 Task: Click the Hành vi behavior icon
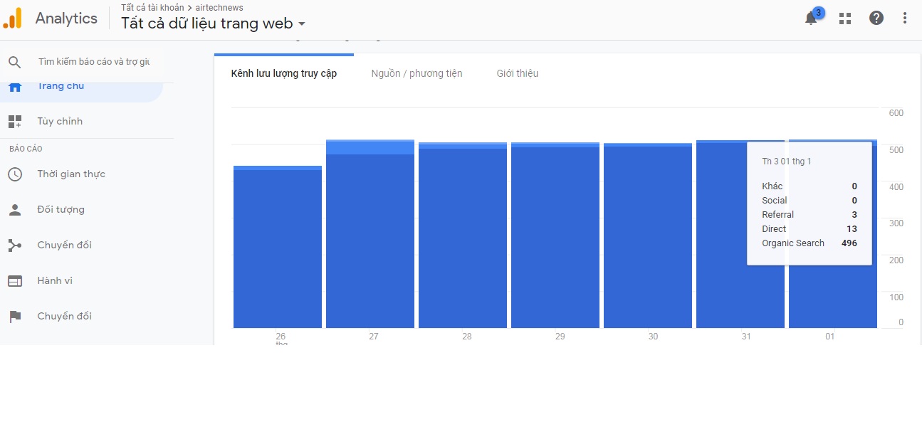pyautogui.click(x=15, y=281)
